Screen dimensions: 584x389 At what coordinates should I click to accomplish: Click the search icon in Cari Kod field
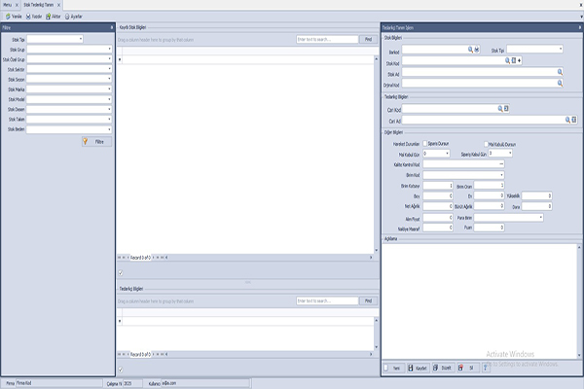coord(499,109)
